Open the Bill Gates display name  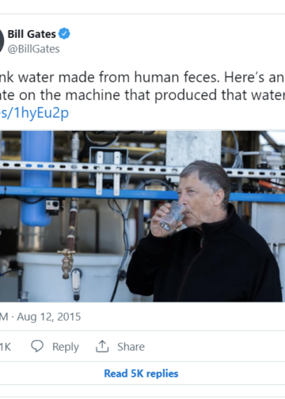point(32,34)
